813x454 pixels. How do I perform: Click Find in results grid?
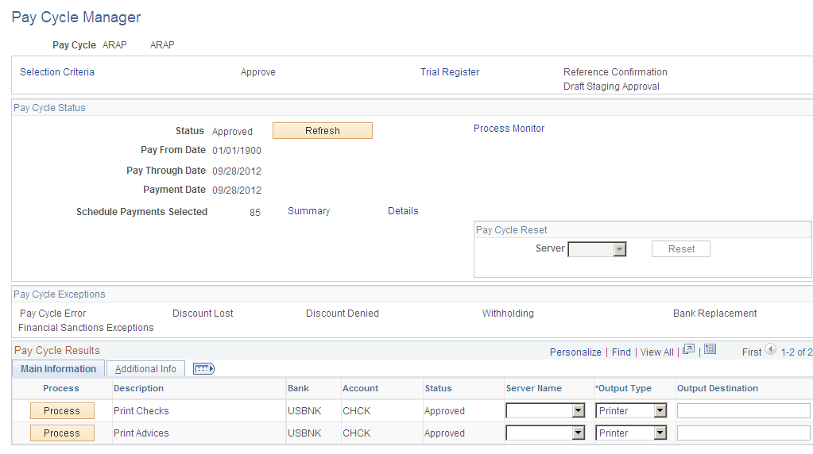621,352
